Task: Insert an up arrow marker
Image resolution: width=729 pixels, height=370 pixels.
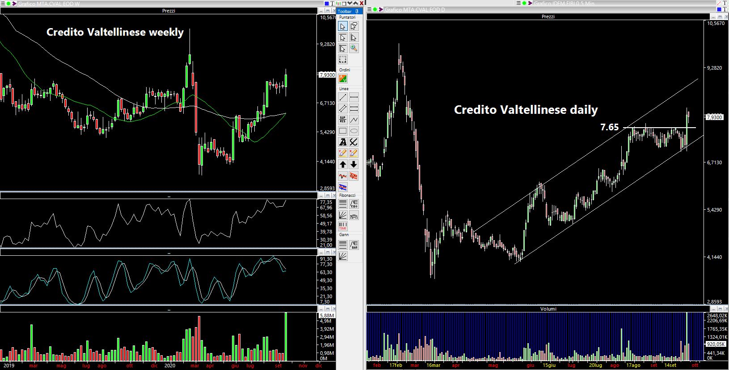Action: 343,164
